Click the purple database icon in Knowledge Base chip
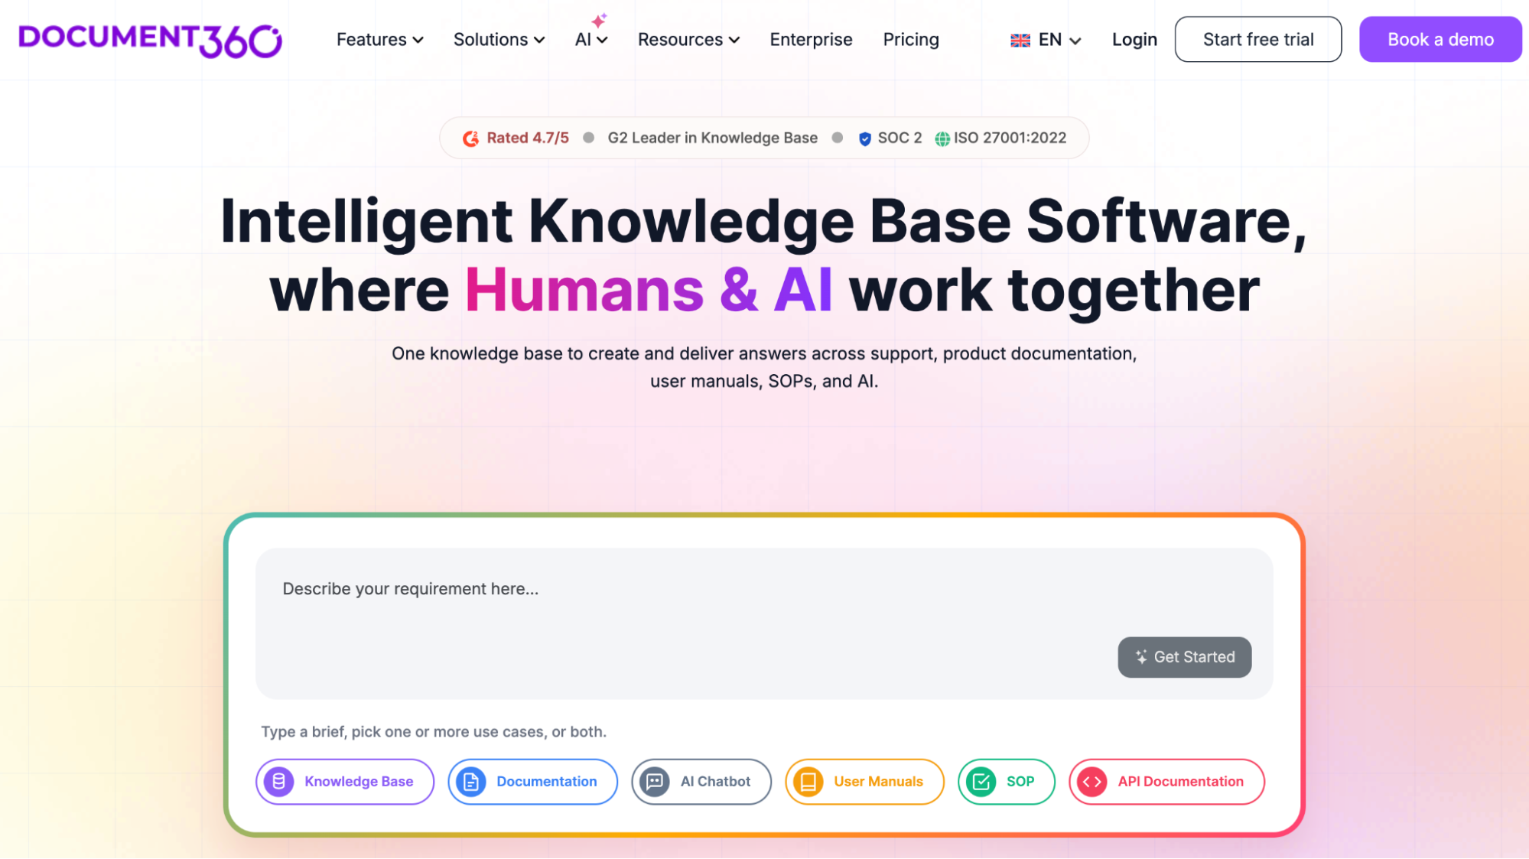This screenshot has width=1529, height=859. click(279, 782)
